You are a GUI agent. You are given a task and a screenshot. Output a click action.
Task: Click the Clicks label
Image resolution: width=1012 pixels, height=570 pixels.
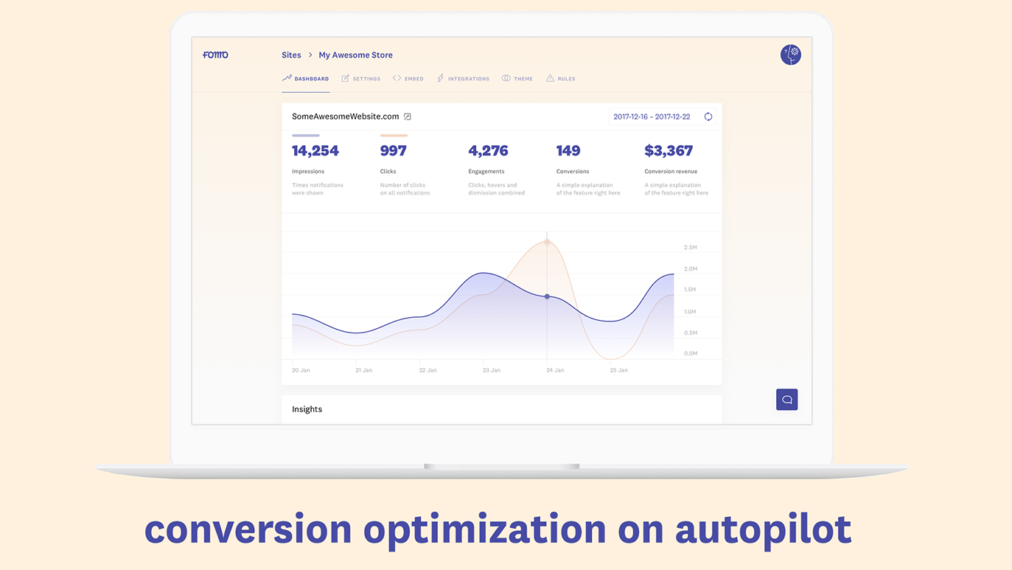pos(388,171)
